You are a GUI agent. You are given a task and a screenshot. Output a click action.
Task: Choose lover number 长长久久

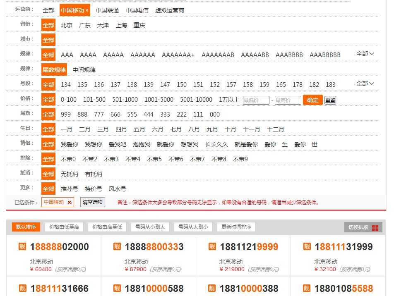[x=216, y=144]
